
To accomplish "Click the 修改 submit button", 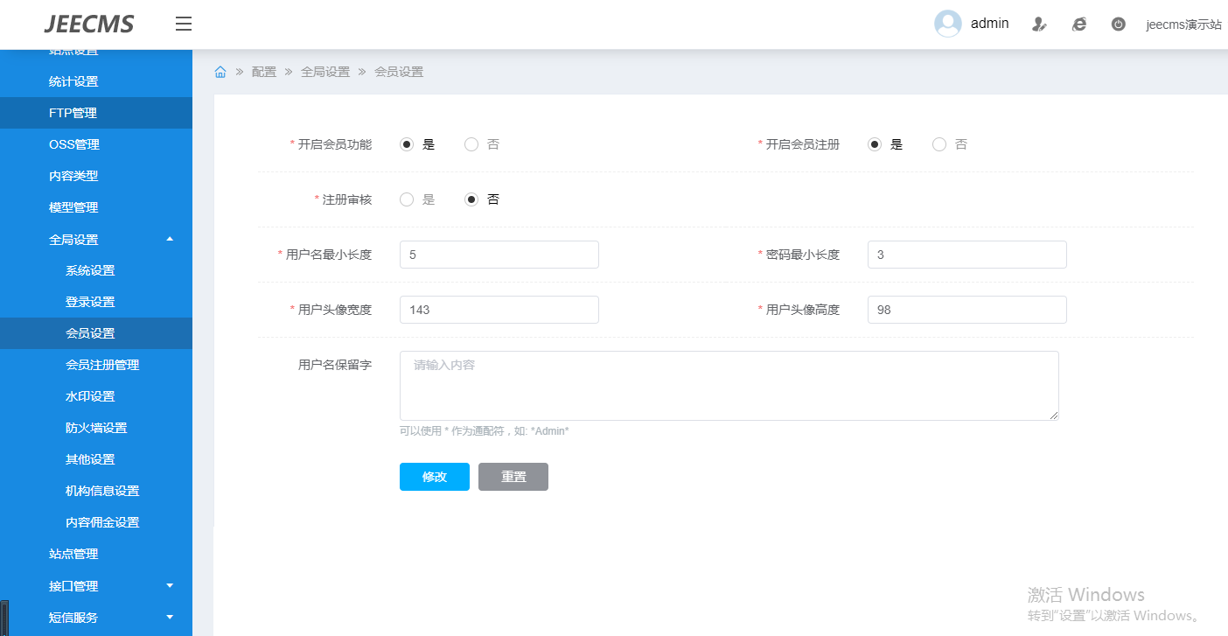I will pyautogui.click(x=435, y=477).
